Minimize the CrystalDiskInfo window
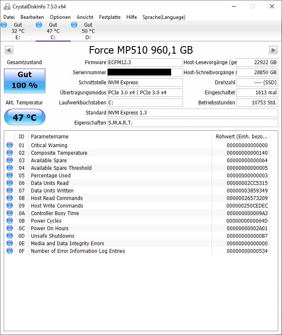This screenshot has width=282, height=335. (x=234, y=6)
